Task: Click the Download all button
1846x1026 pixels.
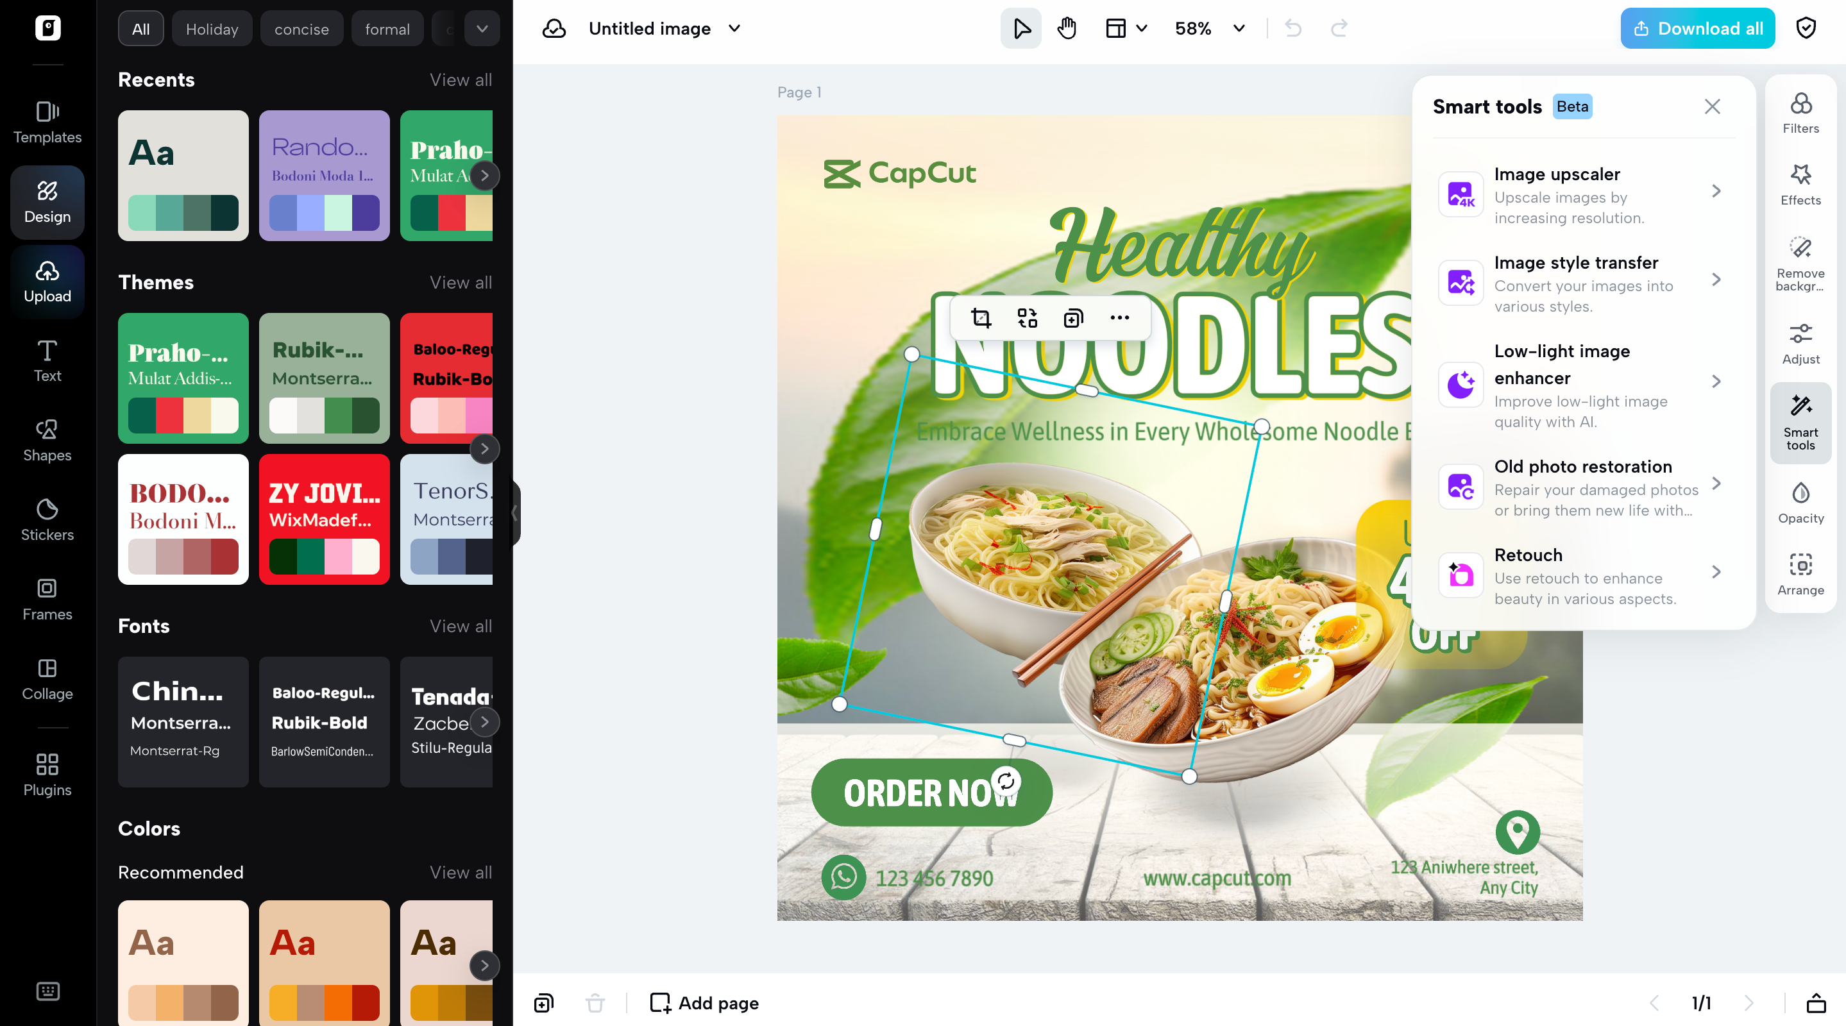Action: pos(1698,29)
